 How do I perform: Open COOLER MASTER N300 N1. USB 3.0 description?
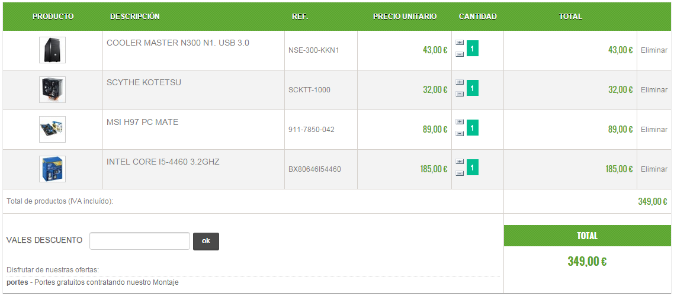coord(178,43)
